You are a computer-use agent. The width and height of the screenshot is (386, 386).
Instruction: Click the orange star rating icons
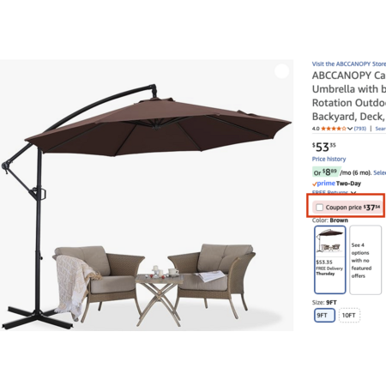point(334,129)
